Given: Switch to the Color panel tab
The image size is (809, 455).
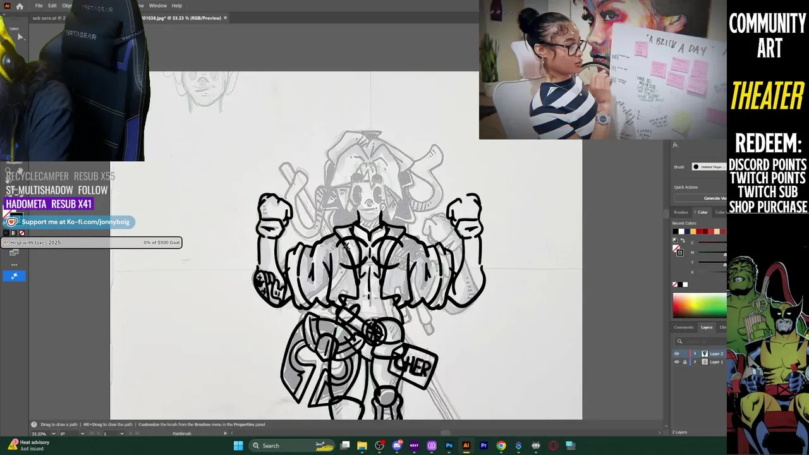Looking at the screenshot, I should coord(702,212).
